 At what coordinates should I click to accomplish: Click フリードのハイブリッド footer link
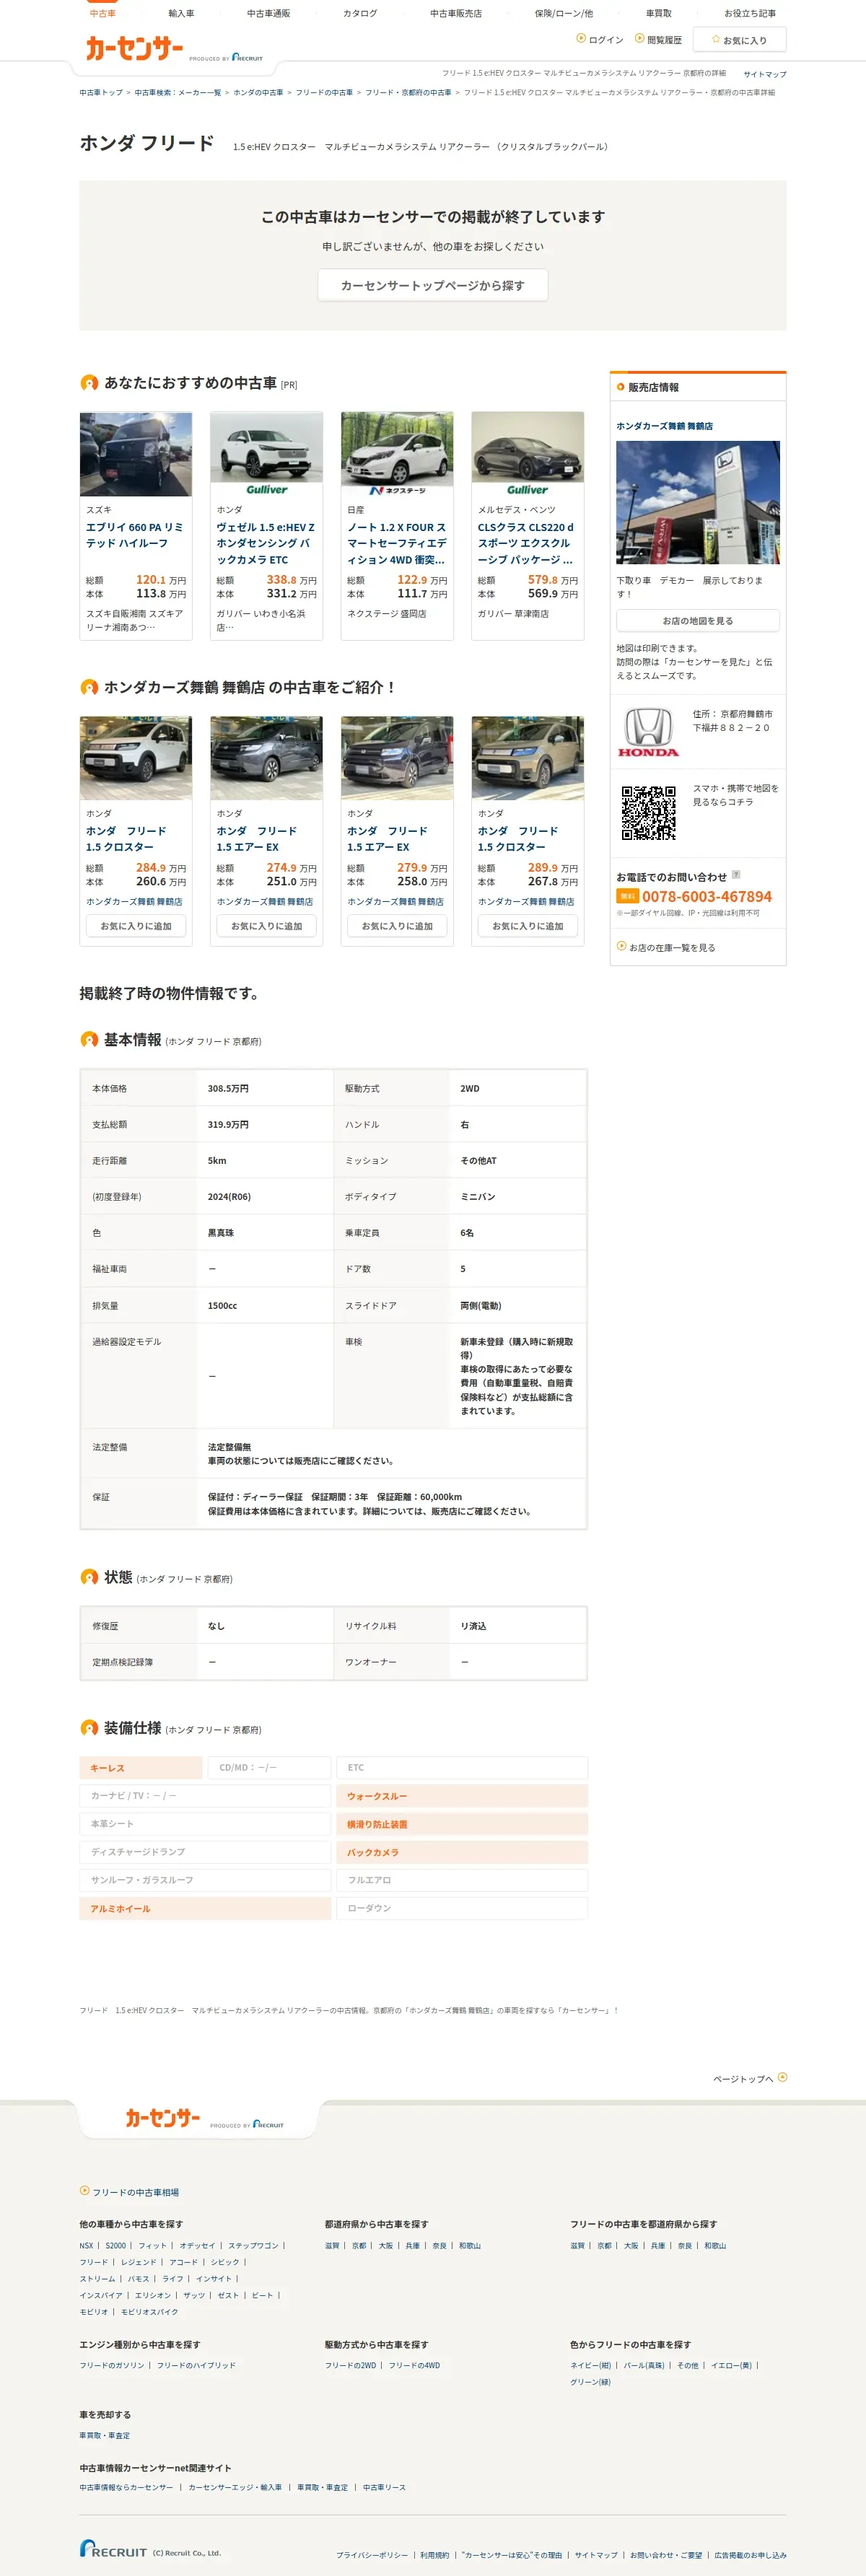tap(196, 2365)
